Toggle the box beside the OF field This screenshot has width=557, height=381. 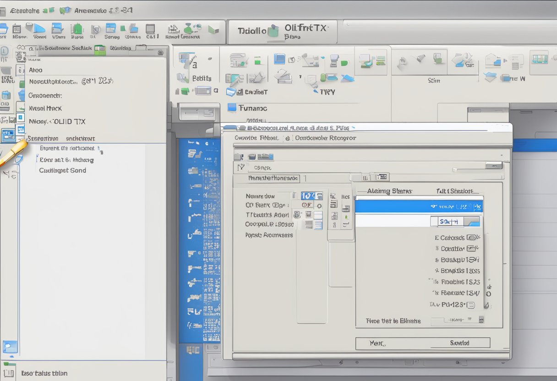pos(318,205)
